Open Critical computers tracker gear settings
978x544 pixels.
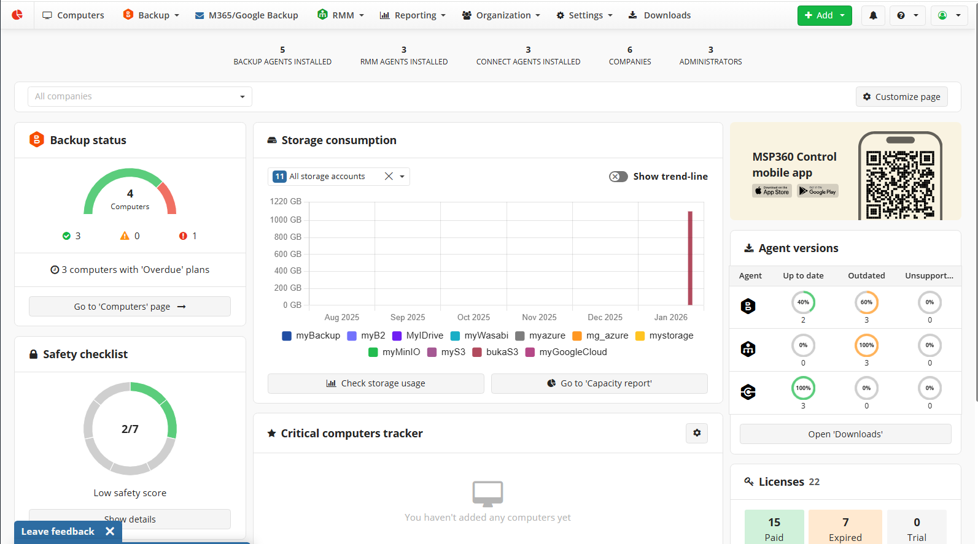coord(697,433)
